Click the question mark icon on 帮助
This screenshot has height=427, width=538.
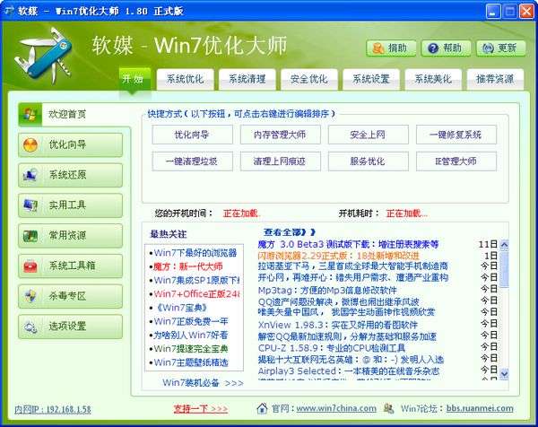click(x=433, y=48)
